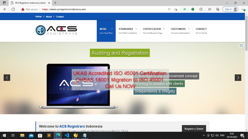Click the green leaf extension icon

[x=185, y=9]
